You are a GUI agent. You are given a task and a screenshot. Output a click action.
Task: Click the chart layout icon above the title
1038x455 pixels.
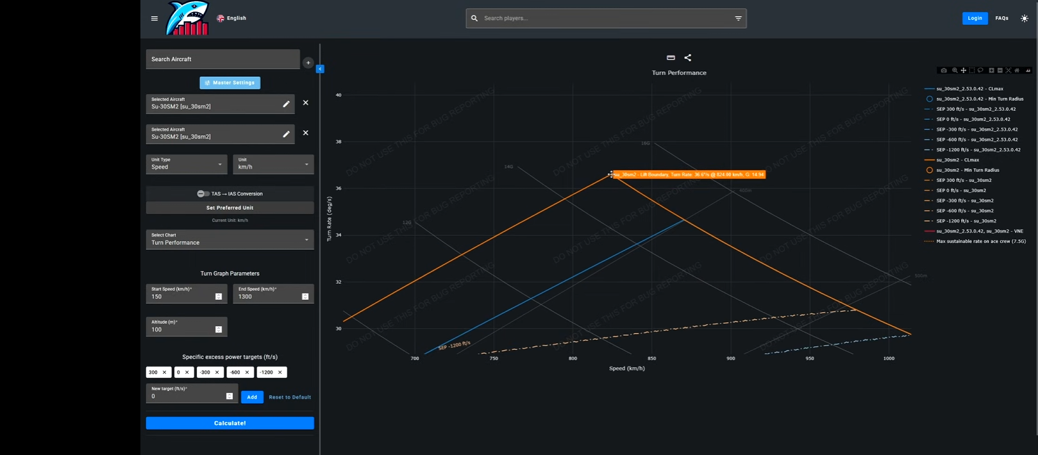[x=671, y=58]
